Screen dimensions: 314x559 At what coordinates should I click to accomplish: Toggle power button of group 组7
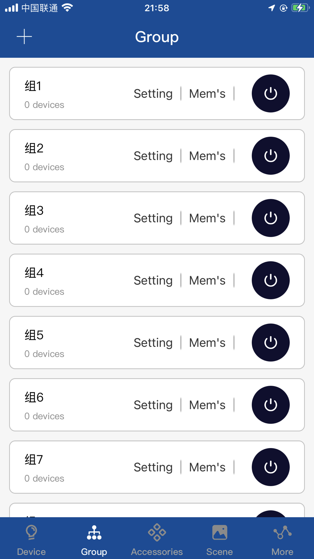(271, 467)
